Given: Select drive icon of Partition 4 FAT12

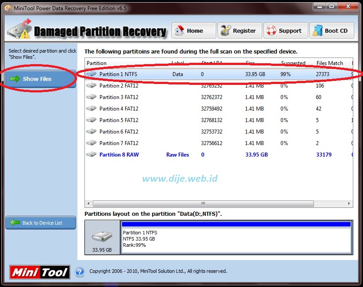Looking at the screenshot, I should pyautogui.click(x=91, y=108).
